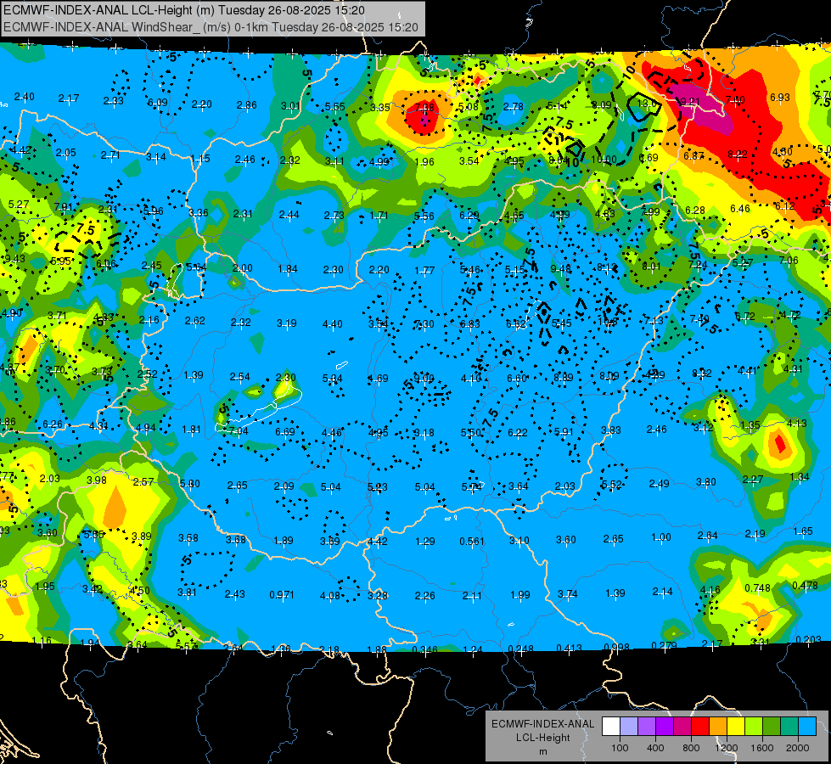Viewport: 831px width, 764px height.
Task: Click the 0.561 wind shear value
Action: [x=472, y=541]
